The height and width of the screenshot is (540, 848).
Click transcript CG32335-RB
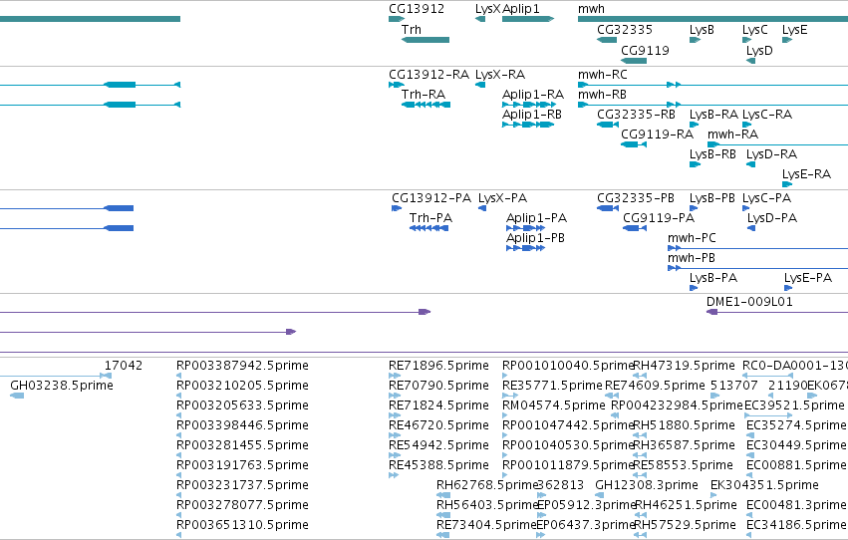click(x=636, y=114)
